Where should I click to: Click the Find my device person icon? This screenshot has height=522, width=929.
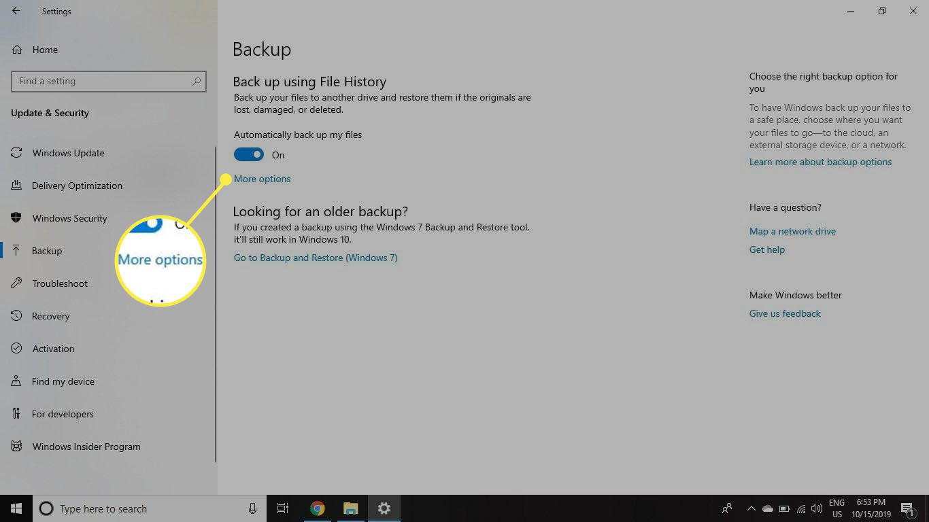[17, 381]
